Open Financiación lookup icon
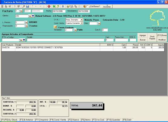 coord(26,26)
